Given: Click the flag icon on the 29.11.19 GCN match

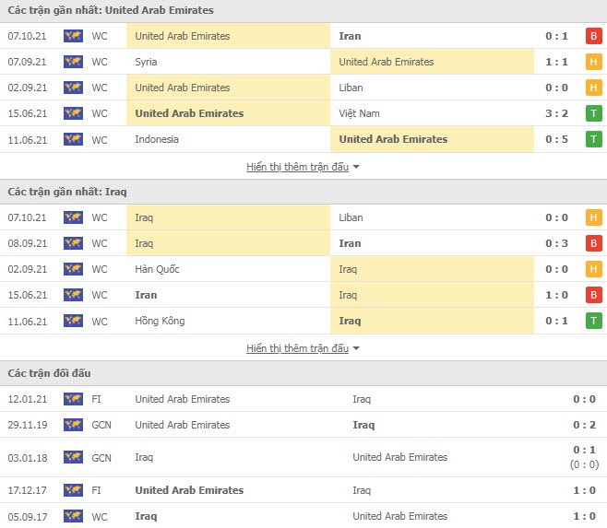Looking at the screenshot, I should click(73, 425).
